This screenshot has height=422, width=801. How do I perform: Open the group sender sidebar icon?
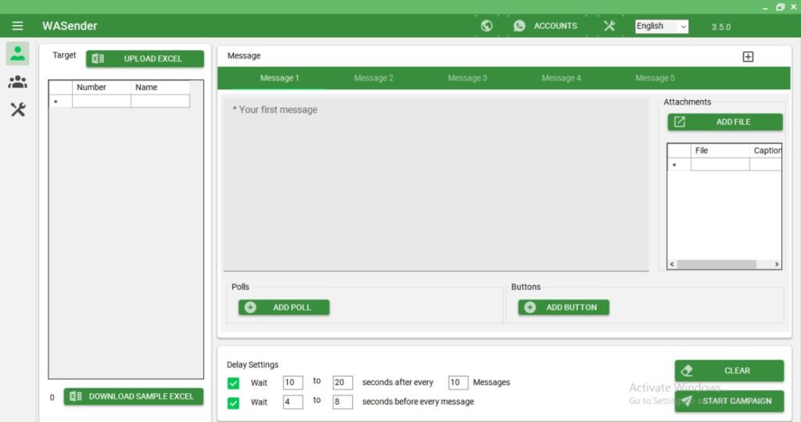[17, 81]
